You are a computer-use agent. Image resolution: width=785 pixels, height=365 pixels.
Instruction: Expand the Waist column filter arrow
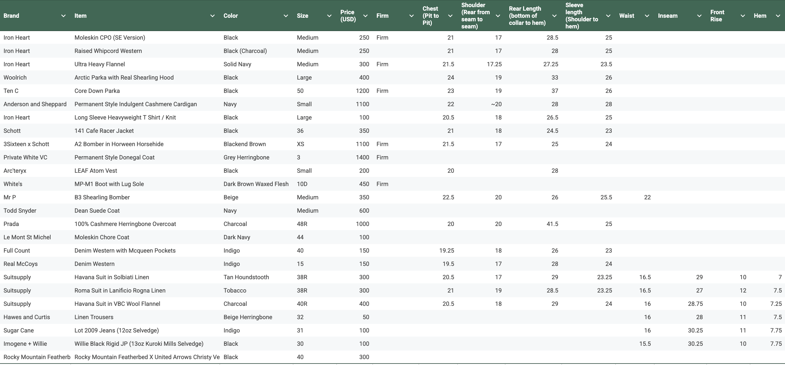(x=647, y=16)
